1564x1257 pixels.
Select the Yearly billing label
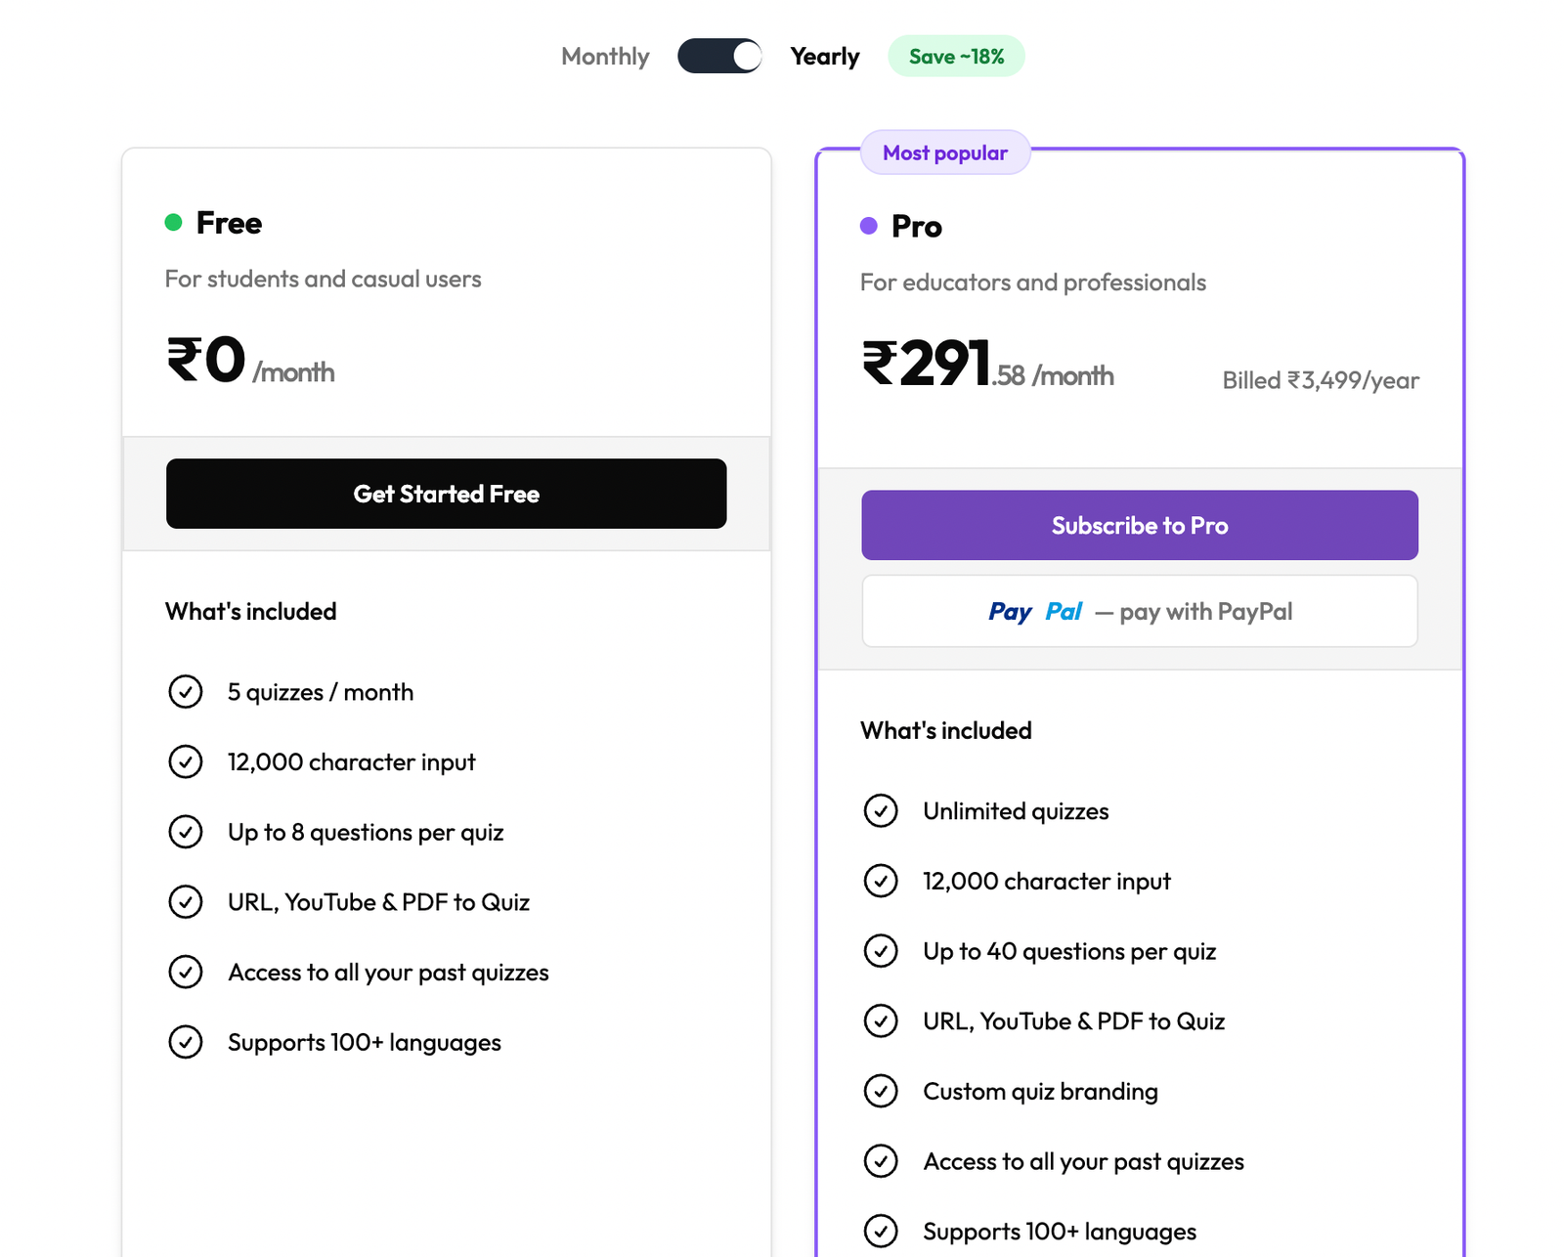825,57
